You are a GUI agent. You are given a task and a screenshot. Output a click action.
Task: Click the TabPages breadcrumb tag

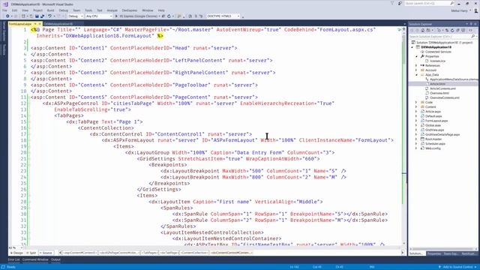[150, 253]
